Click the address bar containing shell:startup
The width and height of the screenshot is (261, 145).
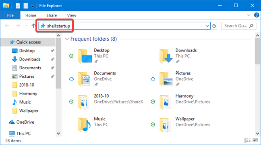click(x=124, y=26)
